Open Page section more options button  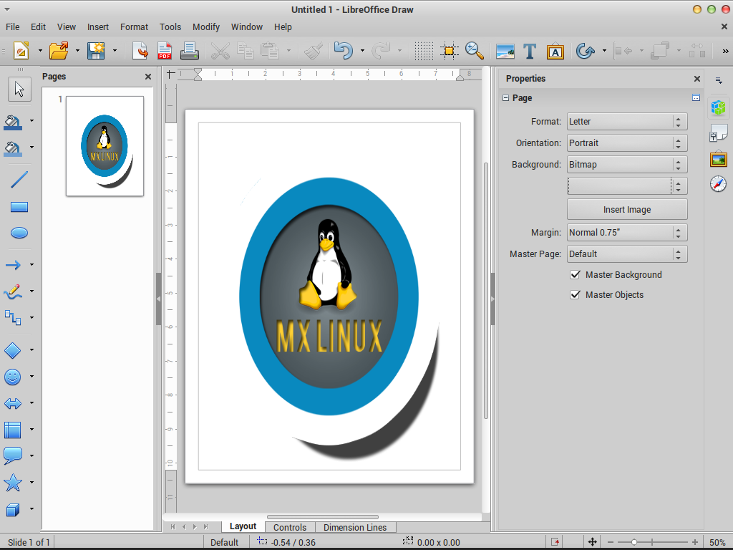(696, 97)
